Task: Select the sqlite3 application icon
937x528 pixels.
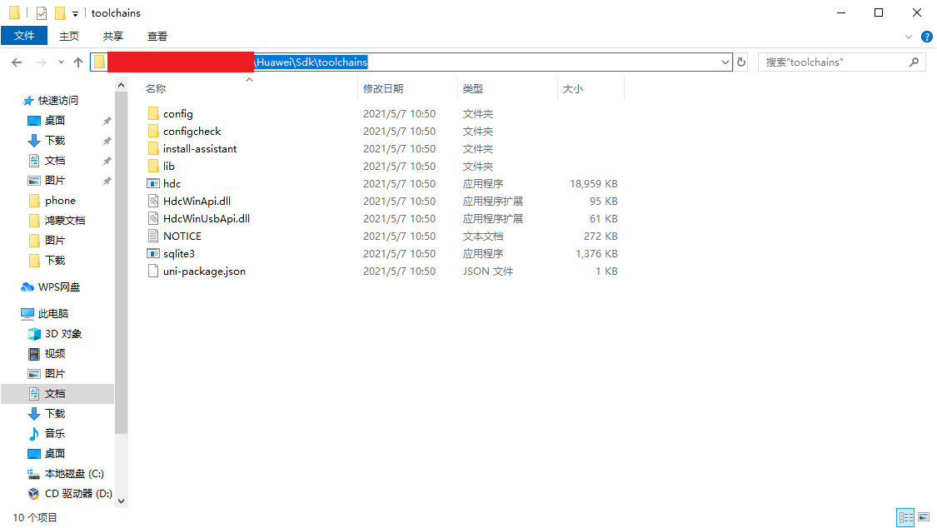Action: click(x=153, y=253)
